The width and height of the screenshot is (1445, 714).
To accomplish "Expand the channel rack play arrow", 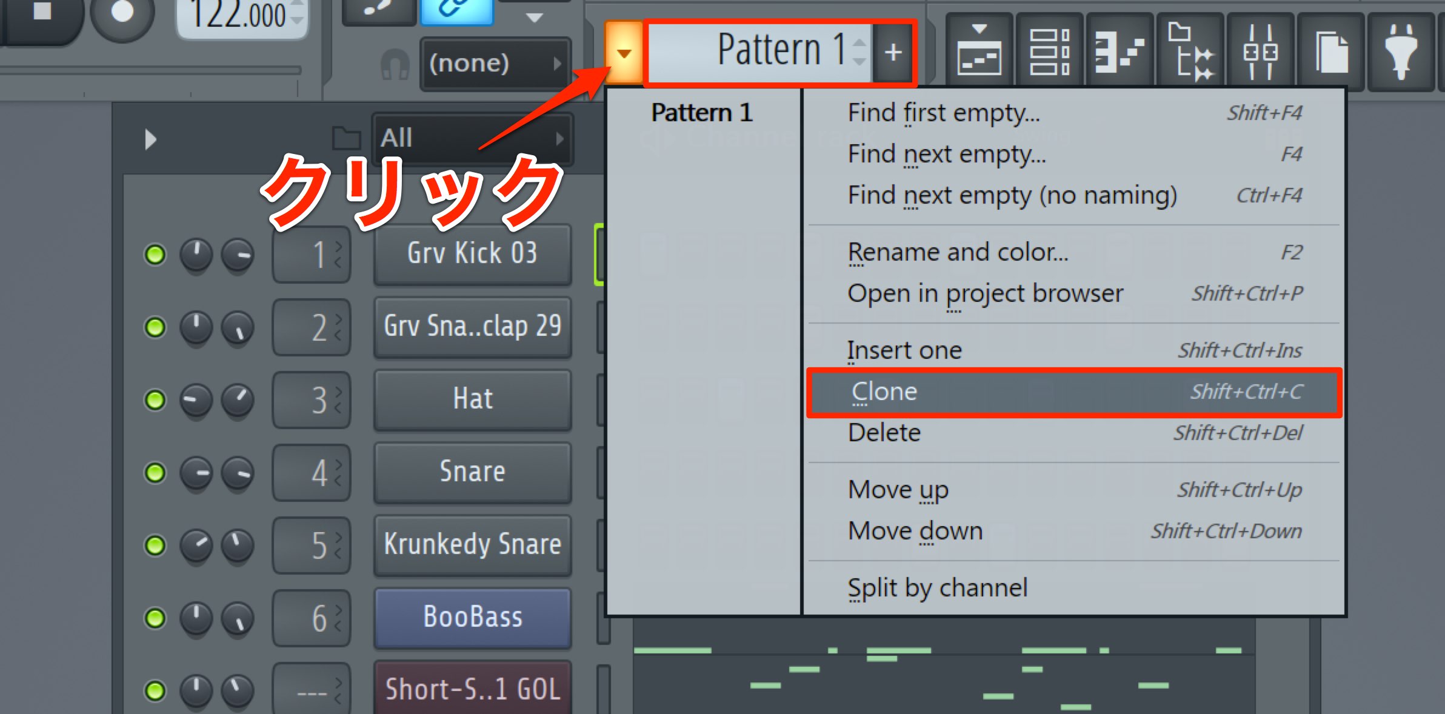I will click(150, 139).
